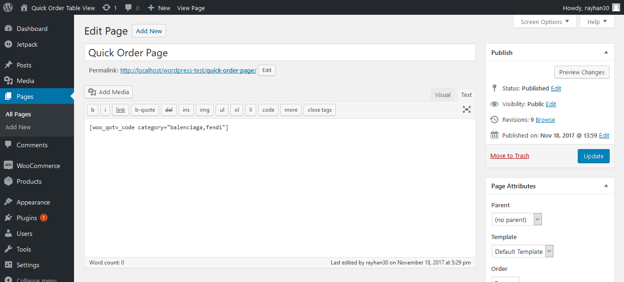The image size is (624, 282).
Task: Click the plus New icon in admin bar
Action: tap(151, 7)
